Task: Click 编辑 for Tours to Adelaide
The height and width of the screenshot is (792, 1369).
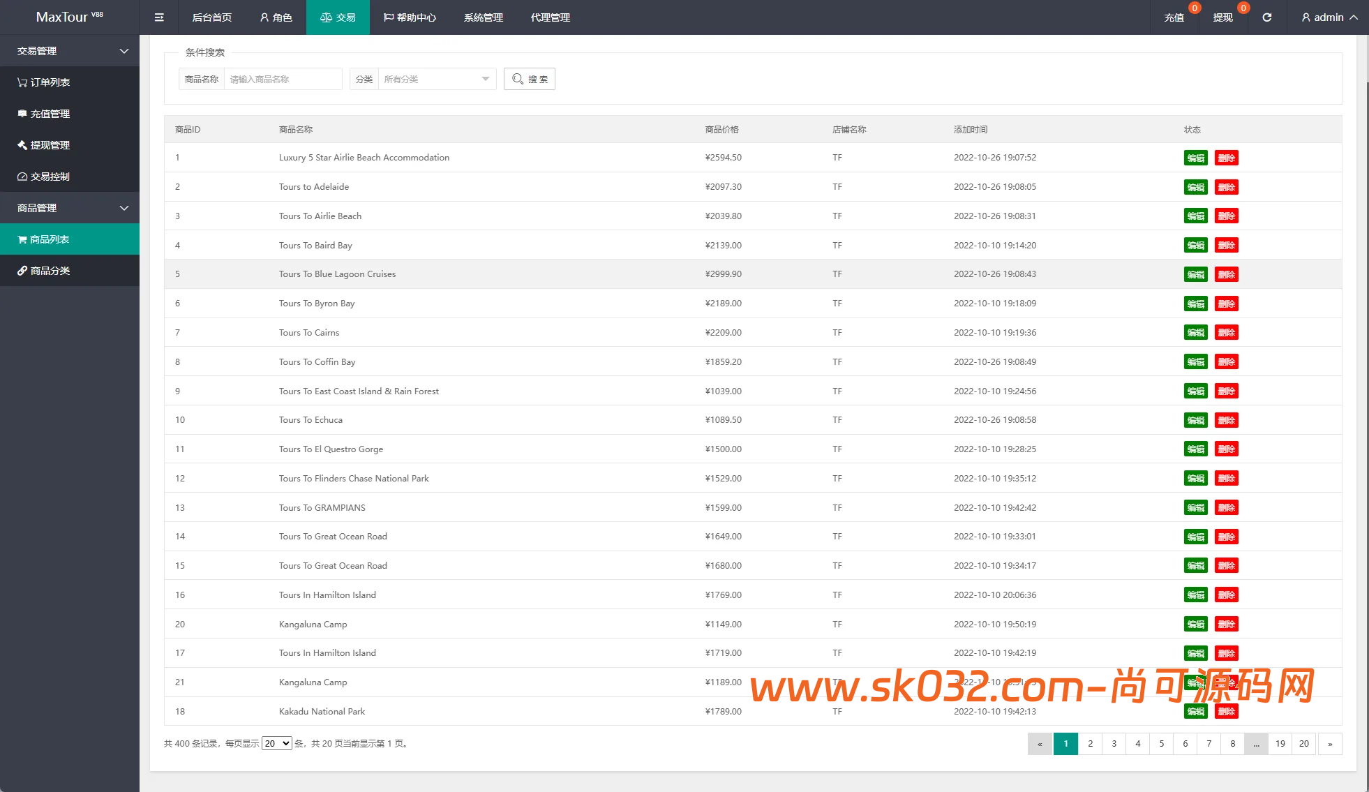Action: (x=1195, y=187)
